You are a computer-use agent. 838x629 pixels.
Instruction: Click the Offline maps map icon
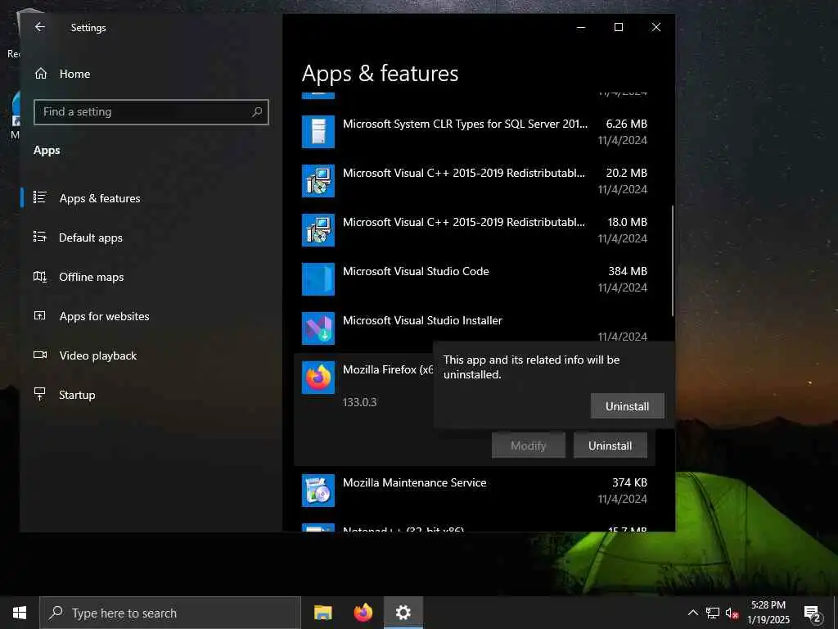click(40, 277)
